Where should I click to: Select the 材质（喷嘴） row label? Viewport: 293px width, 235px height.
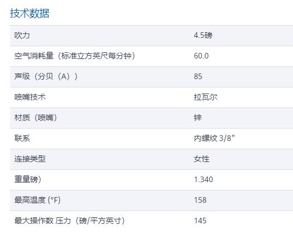pos(36,117)
